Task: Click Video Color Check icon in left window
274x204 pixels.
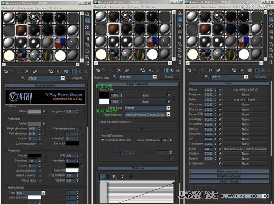Action: tap(88, 39)
